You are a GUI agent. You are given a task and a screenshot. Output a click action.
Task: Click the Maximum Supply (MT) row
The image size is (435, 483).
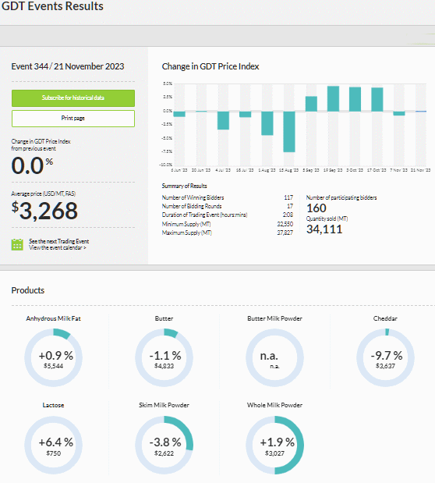click(x=228, y=233)
